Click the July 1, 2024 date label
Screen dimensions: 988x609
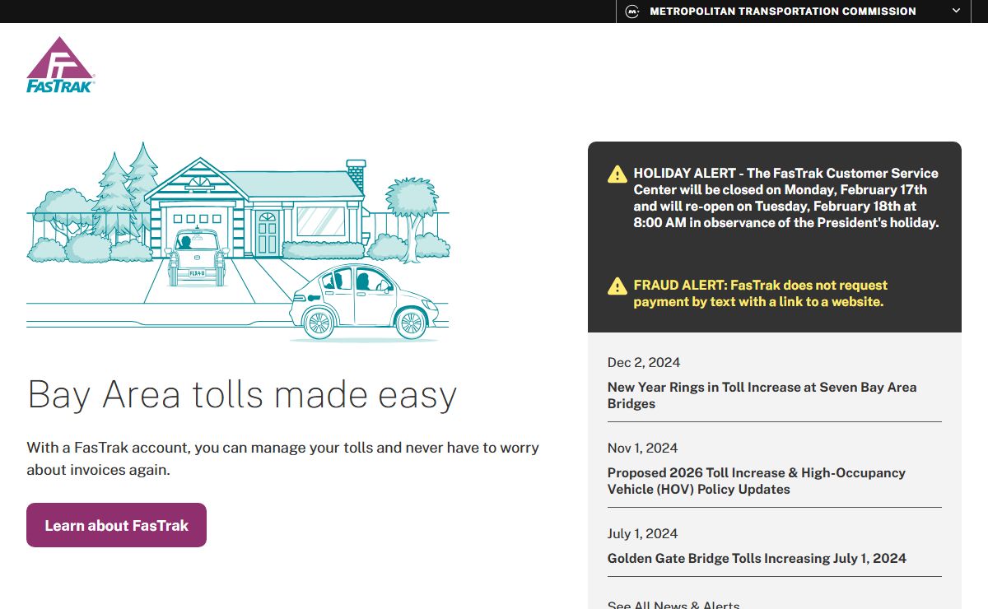click(642, 533)
